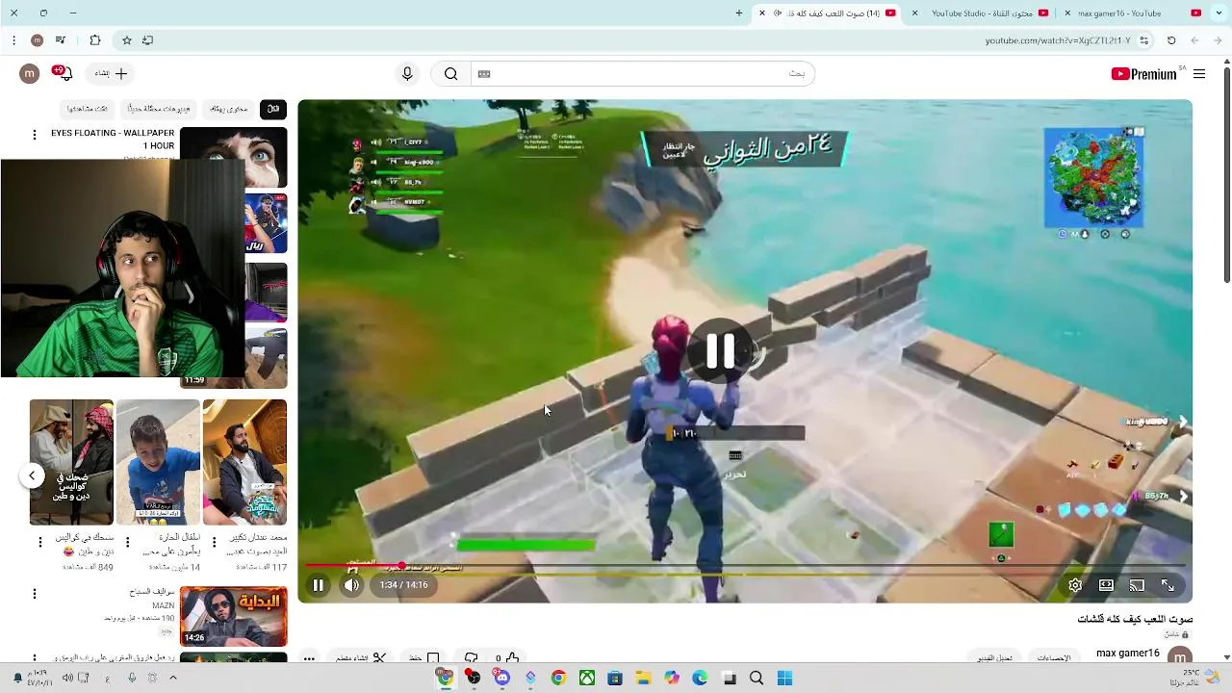Image resolution: width=1232 pixels, height=693 pixels.
Task: Go to the YouTube Premium home logo
Action: [x=1144, y=74]
